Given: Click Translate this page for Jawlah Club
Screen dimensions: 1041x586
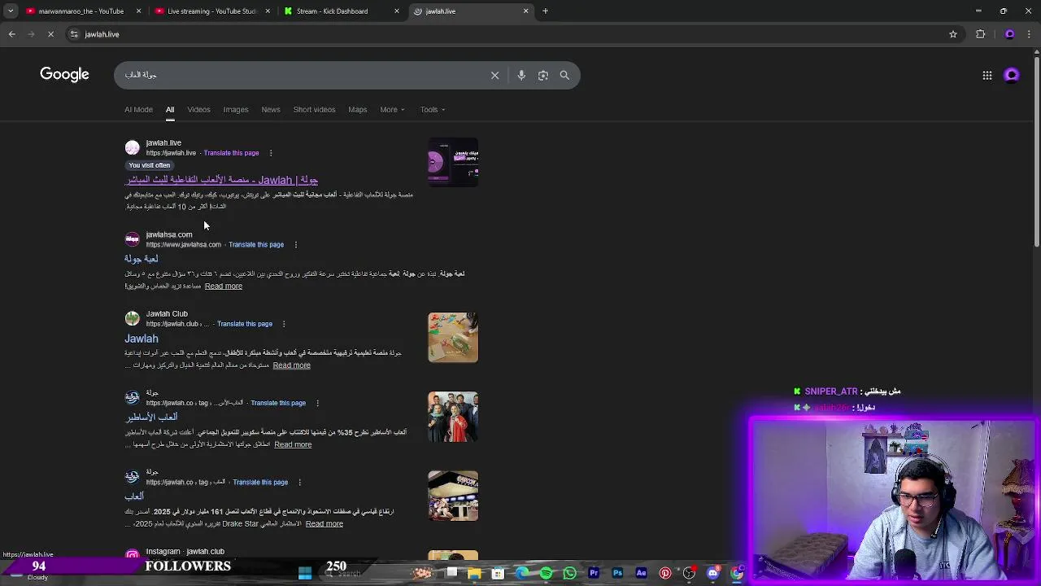Looking at the screenshot, I should point(245,324).
